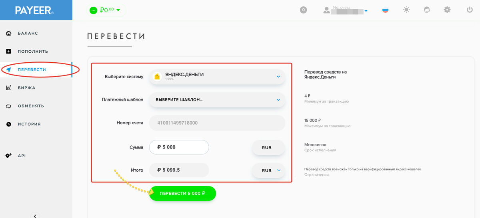Image resolution: width=480 pixels, height=218 pixels.
Task: Change language via the Russian flag icon
Action: pyautogui.click(x=385, y=10)
